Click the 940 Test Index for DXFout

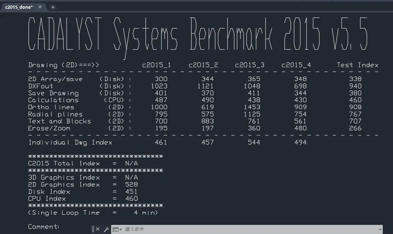coord(355,86)
